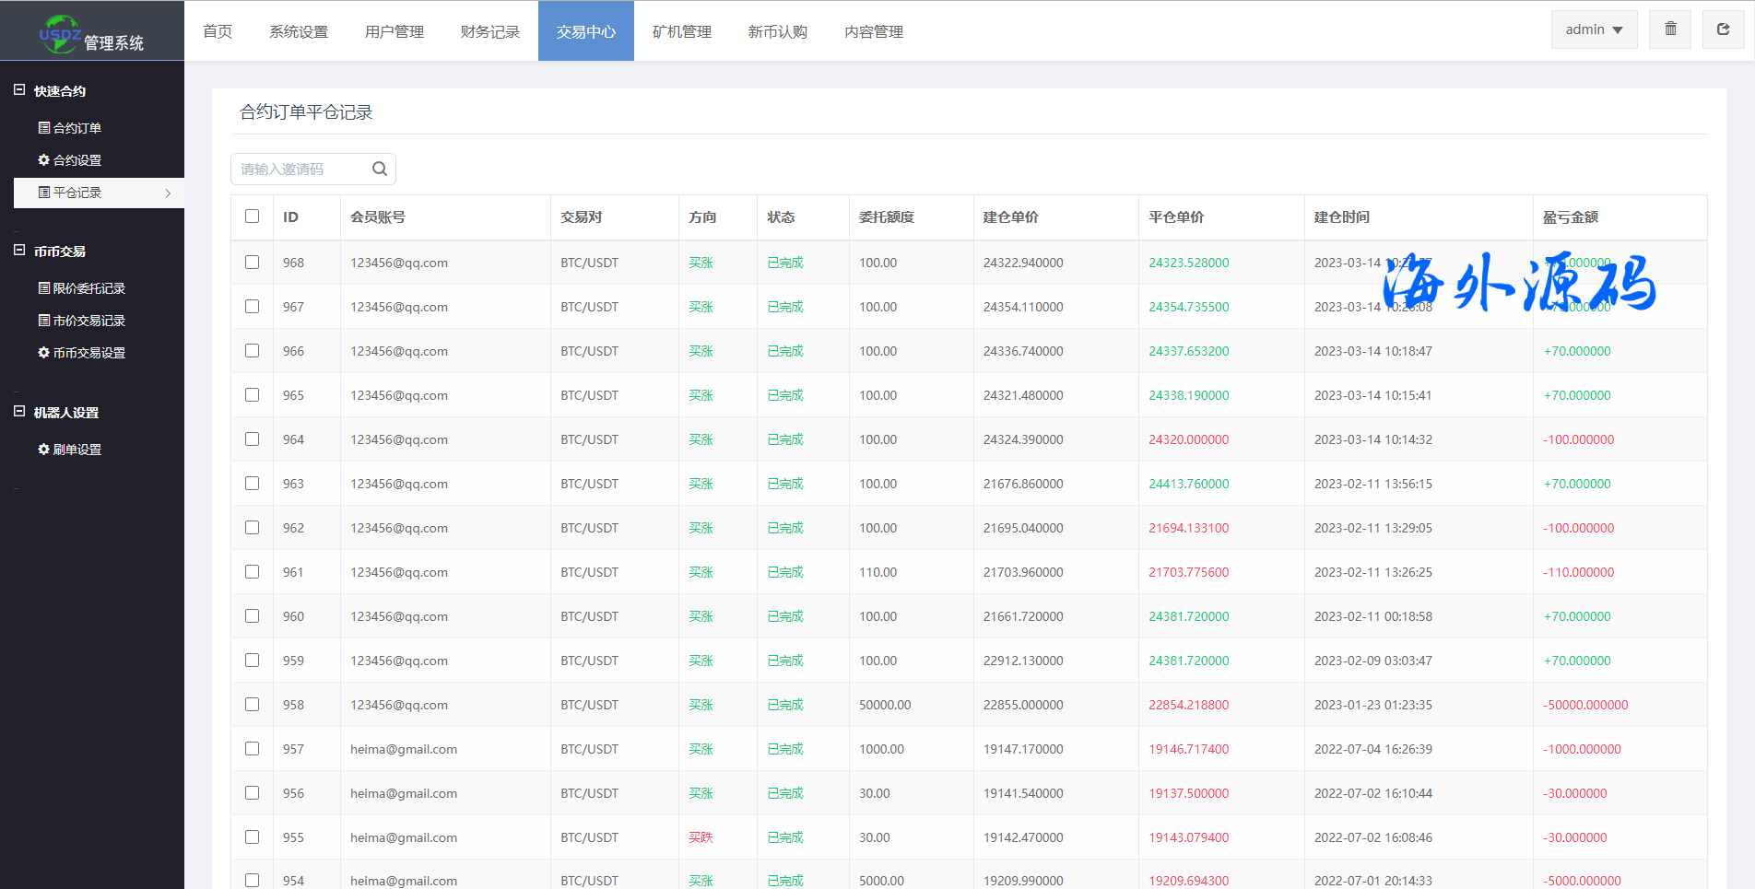This screenshot has height=889, width=1755.
Task: Select checkbox for order 961
Action: [x=252, y=572]
